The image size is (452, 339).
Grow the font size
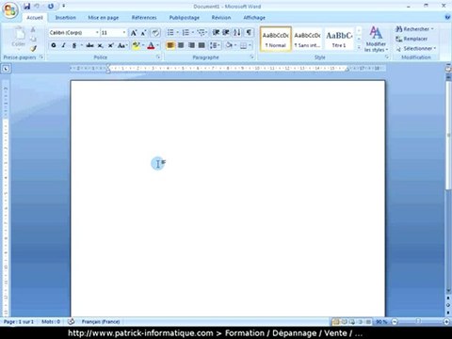pos(134,33)
